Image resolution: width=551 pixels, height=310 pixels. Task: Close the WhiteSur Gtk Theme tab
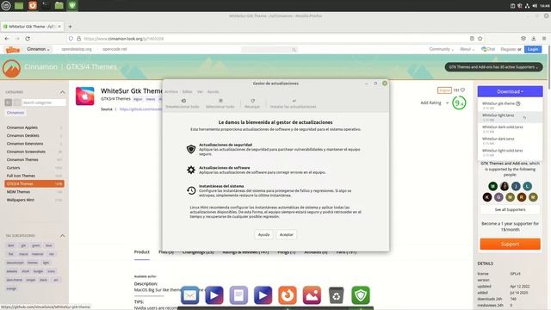(x=59, y=27)
